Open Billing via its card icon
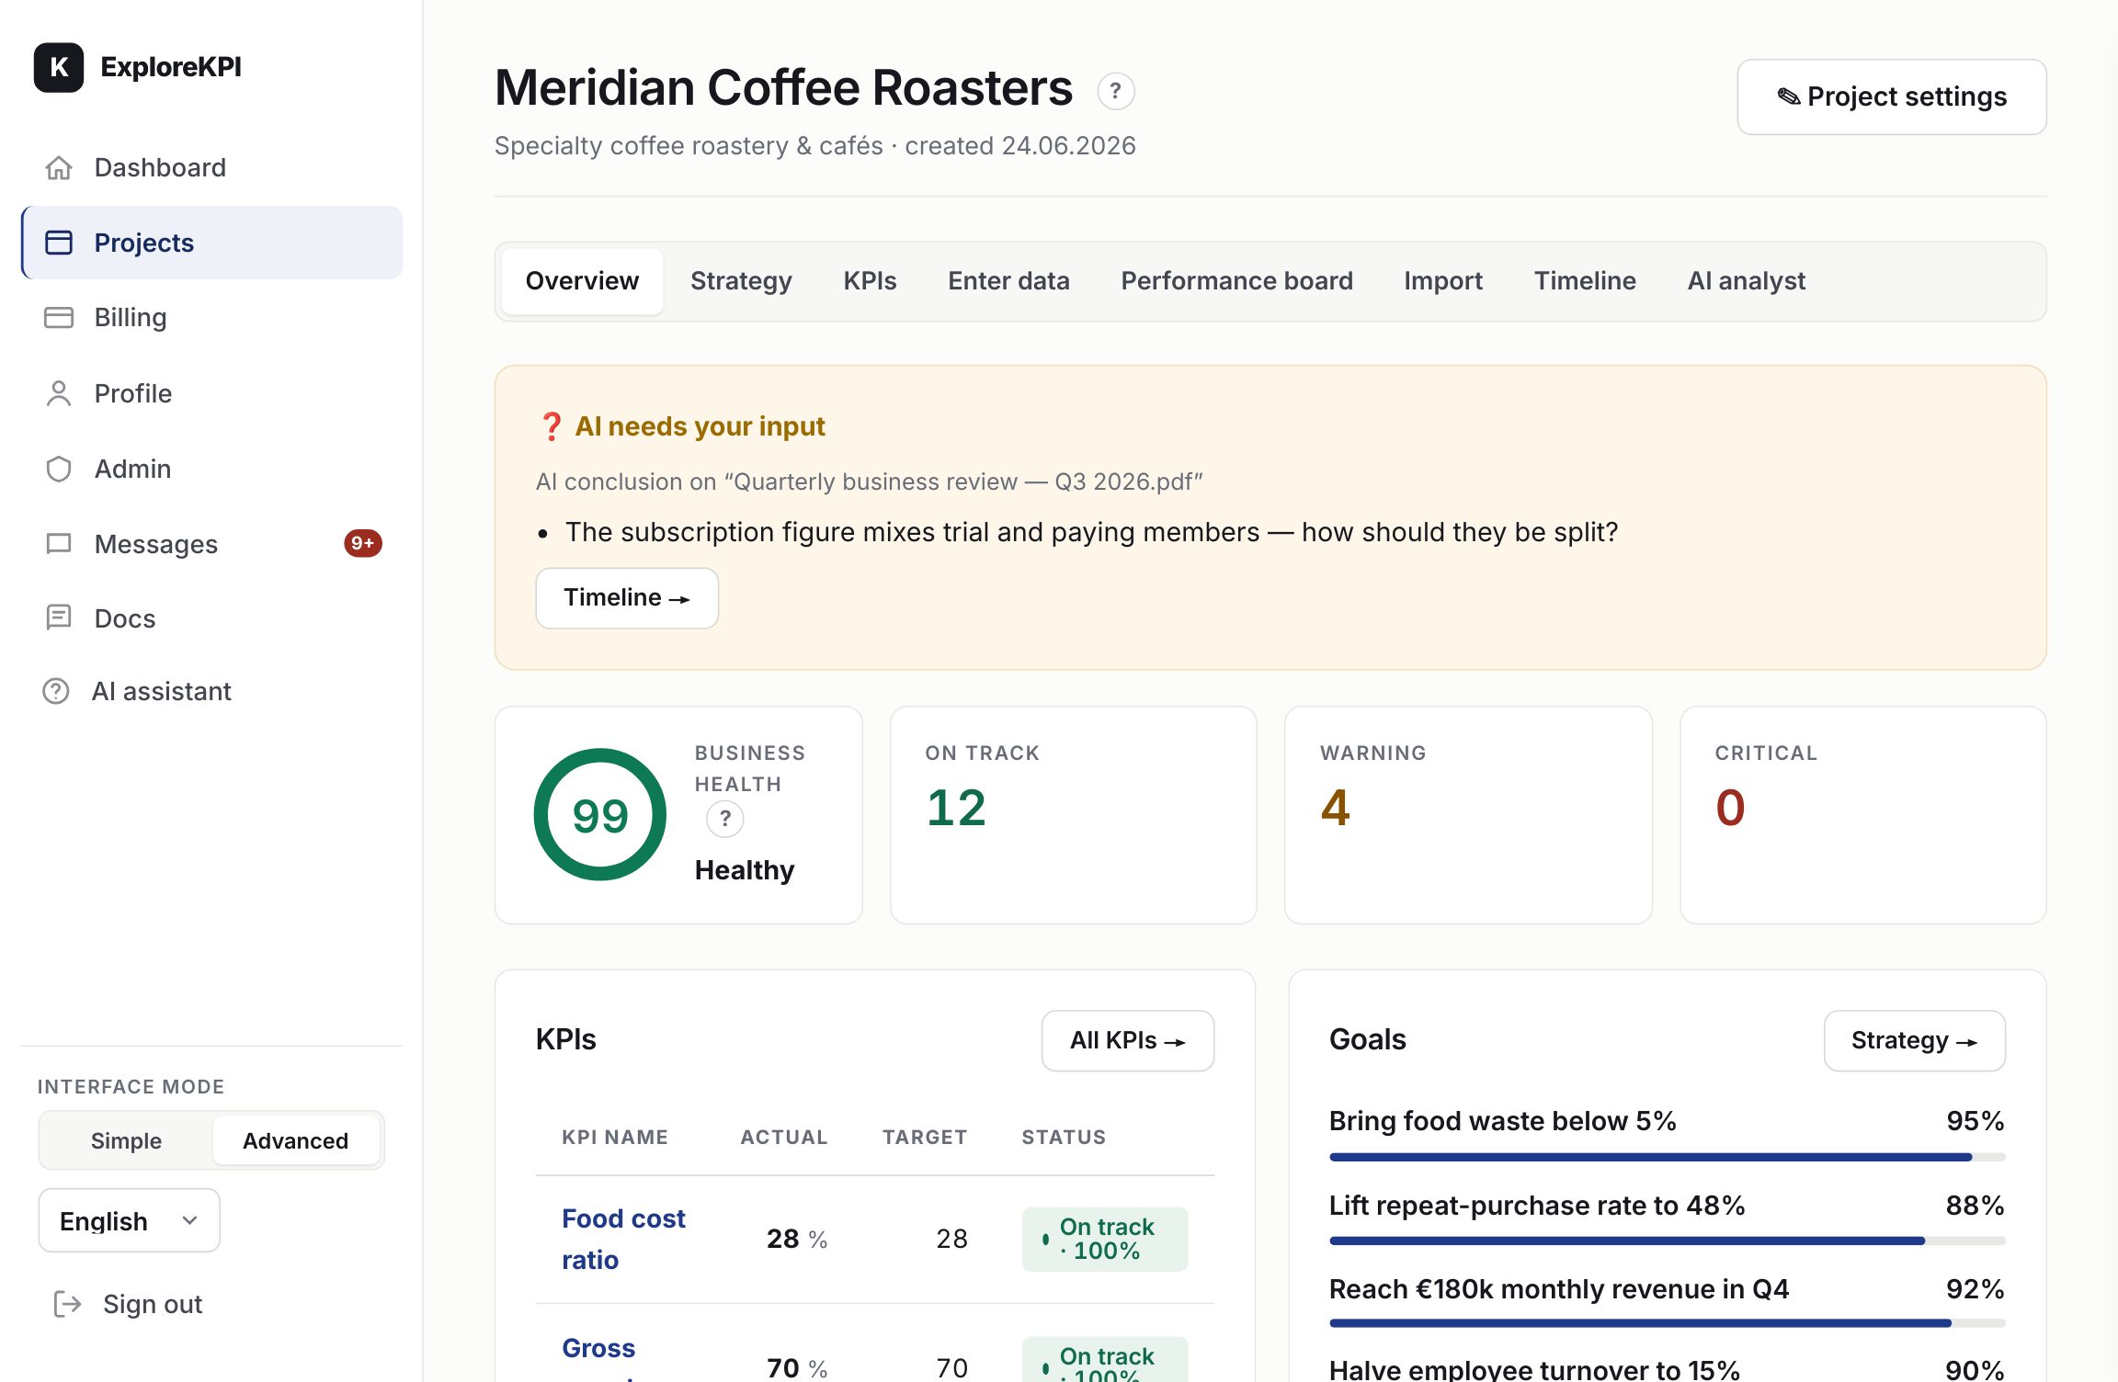The height and width of the screenshot is (1382, 2118). [59, 317]
